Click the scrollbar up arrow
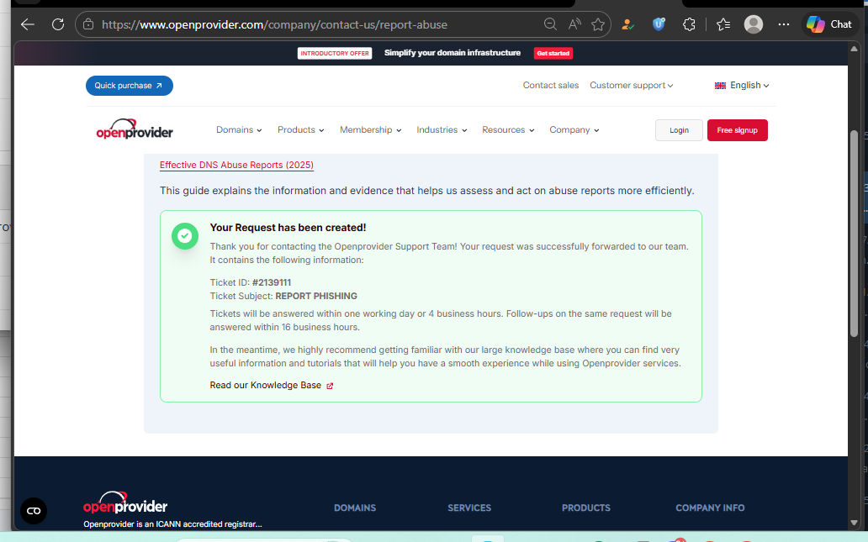This screenshot has height=542, width=868. click(x=855, y=49)
